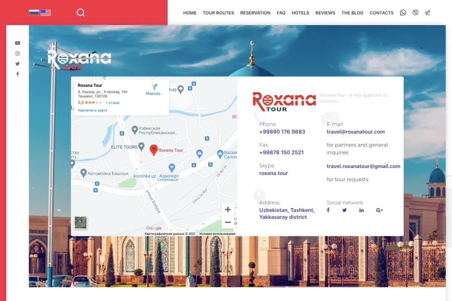
Task: Click the korzinka.uz shopping cart marker
Action: pyautogui.click(x=172, y=168)
